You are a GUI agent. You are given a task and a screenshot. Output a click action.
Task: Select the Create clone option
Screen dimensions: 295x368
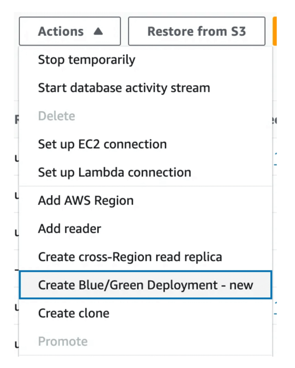pyautogui.click(x=73, y=313)
